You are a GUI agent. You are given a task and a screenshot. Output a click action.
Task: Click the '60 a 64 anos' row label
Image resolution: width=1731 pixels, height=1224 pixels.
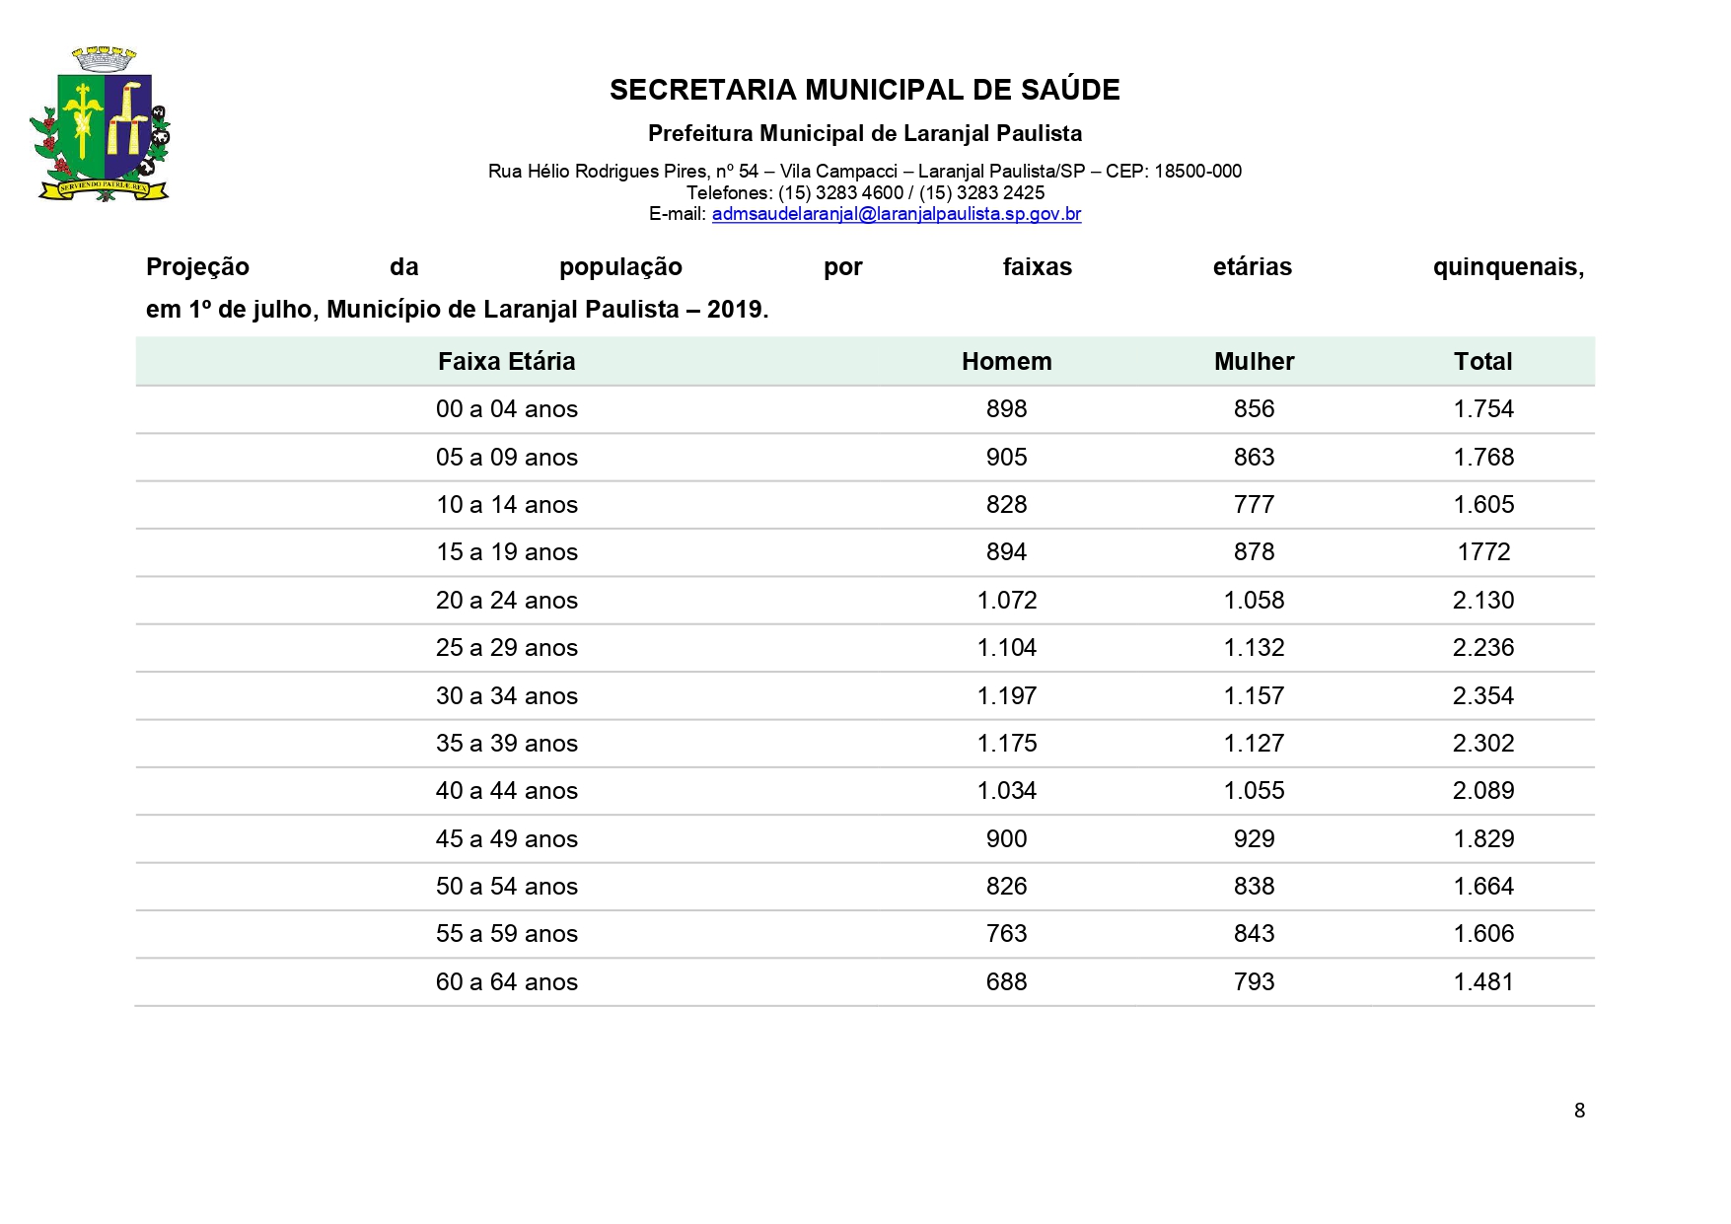click(x=507, y=982)
